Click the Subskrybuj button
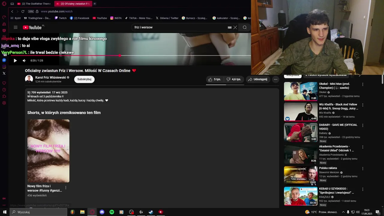The height and width of the screenshot is (216, 384). 84,79
